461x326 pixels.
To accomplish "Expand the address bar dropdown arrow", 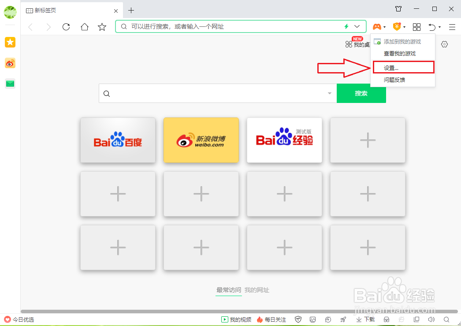I will [357, 26].
